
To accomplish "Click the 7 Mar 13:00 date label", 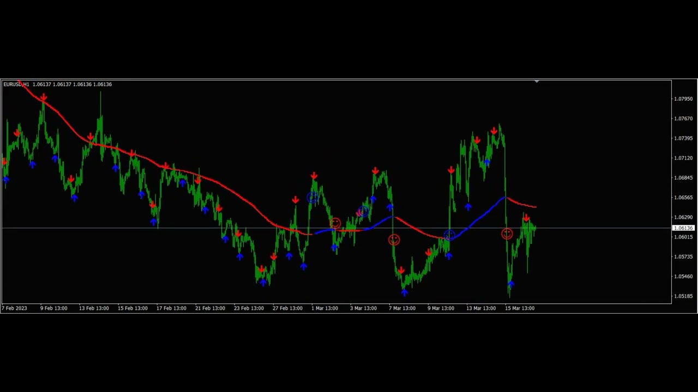I will 402,308.
